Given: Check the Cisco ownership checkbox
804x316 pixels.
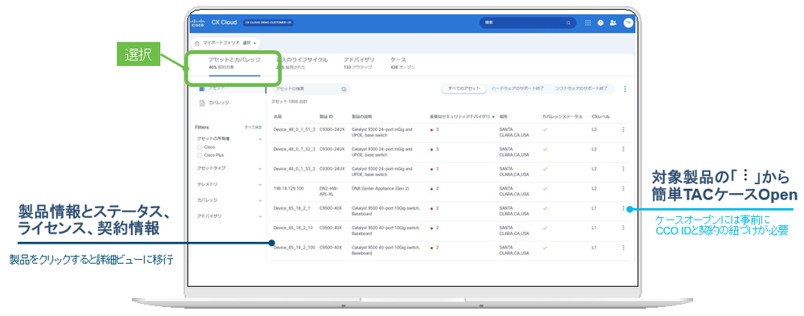Looking at the screenshot, I should pos(200,147).
